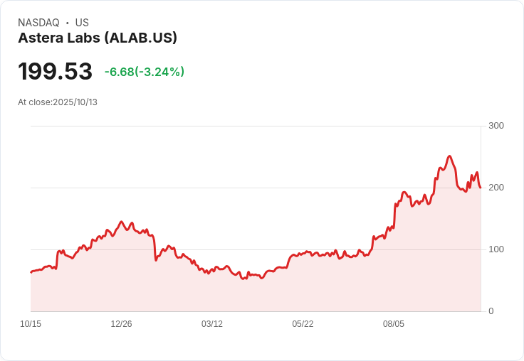Click the 100 y-axis label
The height and width of the screenshot is (361, 524).
point(496,249)
